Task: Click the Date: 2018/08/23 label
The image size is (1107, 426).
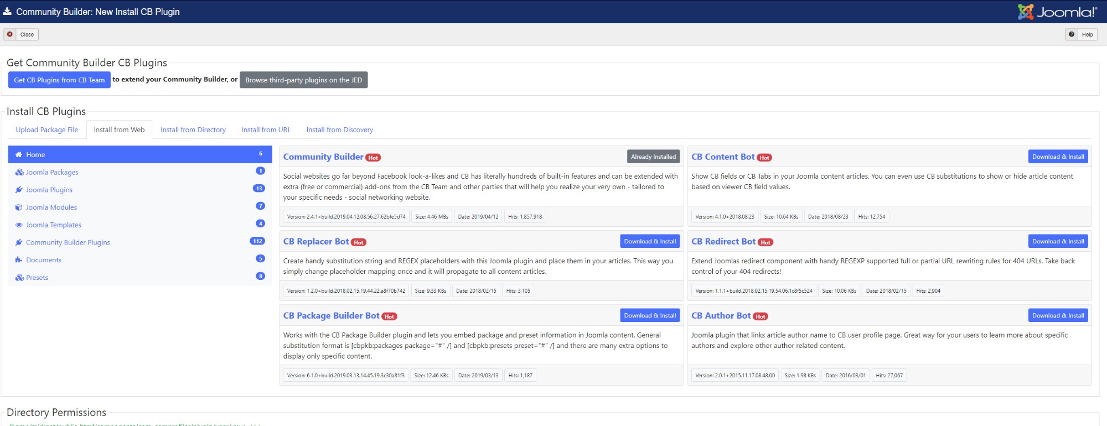Action: 828,216
